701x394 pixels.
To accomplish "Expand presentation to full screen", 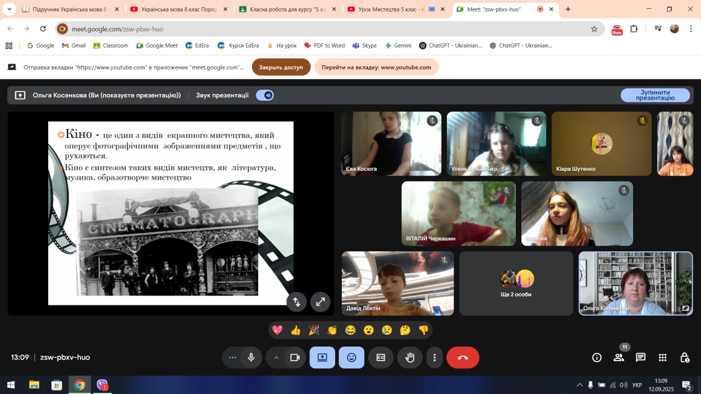I will (320, 302).
